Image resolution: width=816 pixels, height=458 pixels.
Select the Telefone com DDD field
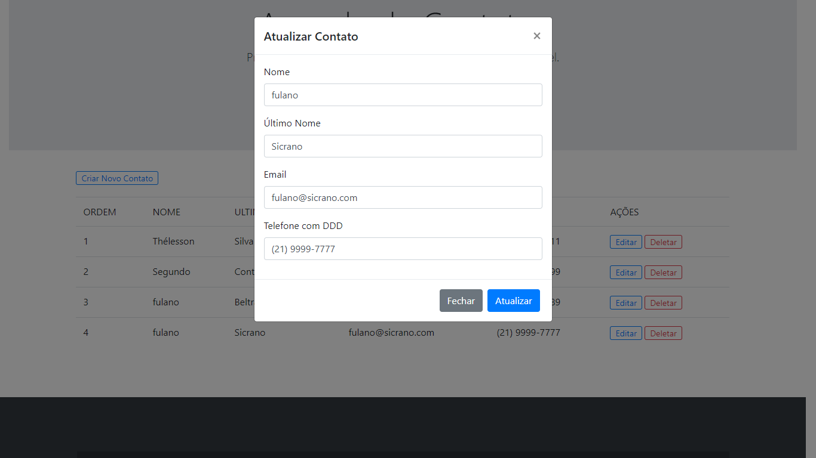coord(403,249)
